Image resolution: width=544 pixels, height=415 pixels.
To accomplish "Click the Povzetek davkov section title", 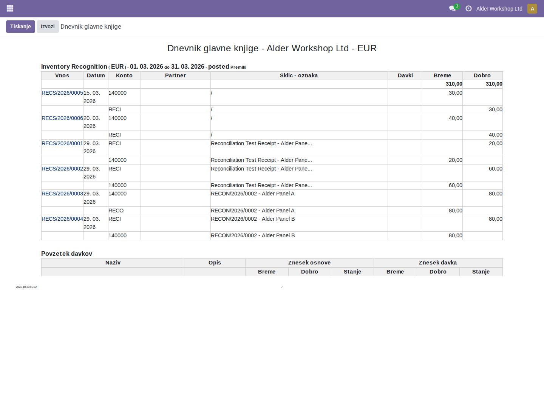I will point(66,254).
